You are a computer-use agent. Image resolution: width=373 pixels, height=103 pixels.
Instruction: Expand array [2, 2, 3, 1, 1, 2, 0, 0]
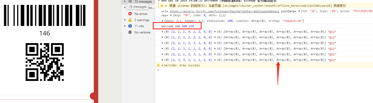point(162,49)
